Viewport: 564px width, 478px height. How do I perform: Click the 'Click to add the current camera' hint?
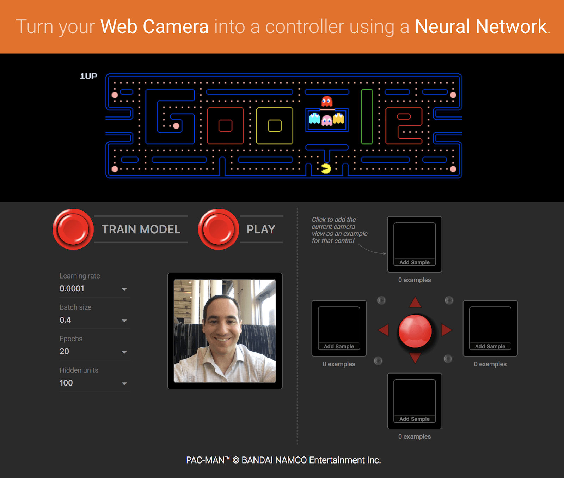click(x=339, y=230)
